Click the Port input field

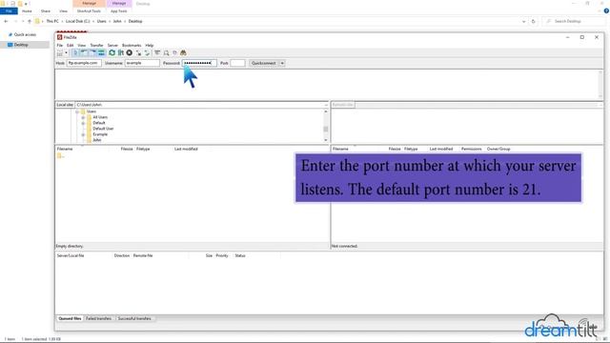(x=237, y=63)
